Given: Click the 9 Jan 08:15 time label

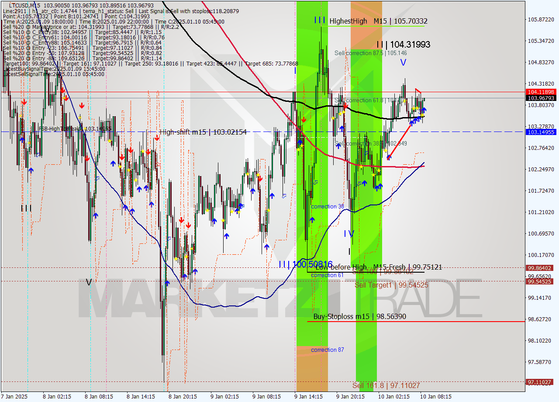Looking at the screenshot, I should 266,397.
